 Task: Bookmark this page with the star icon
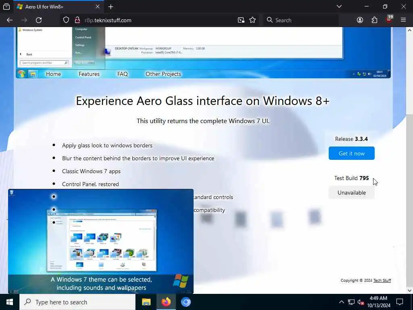coord(252,20)
